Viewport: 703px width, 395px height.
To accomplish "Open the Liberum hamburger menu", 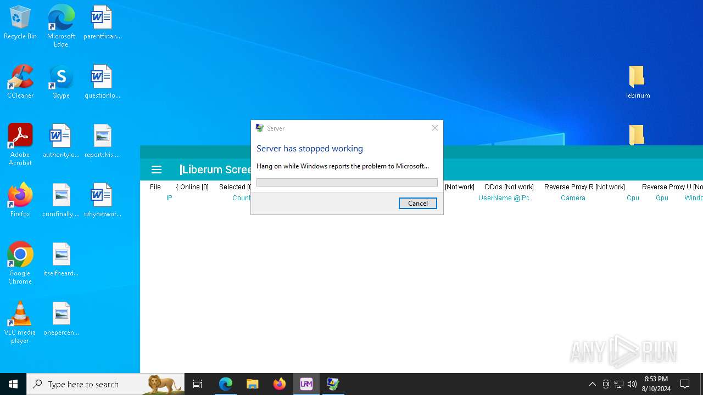I will tap(157, 170).
